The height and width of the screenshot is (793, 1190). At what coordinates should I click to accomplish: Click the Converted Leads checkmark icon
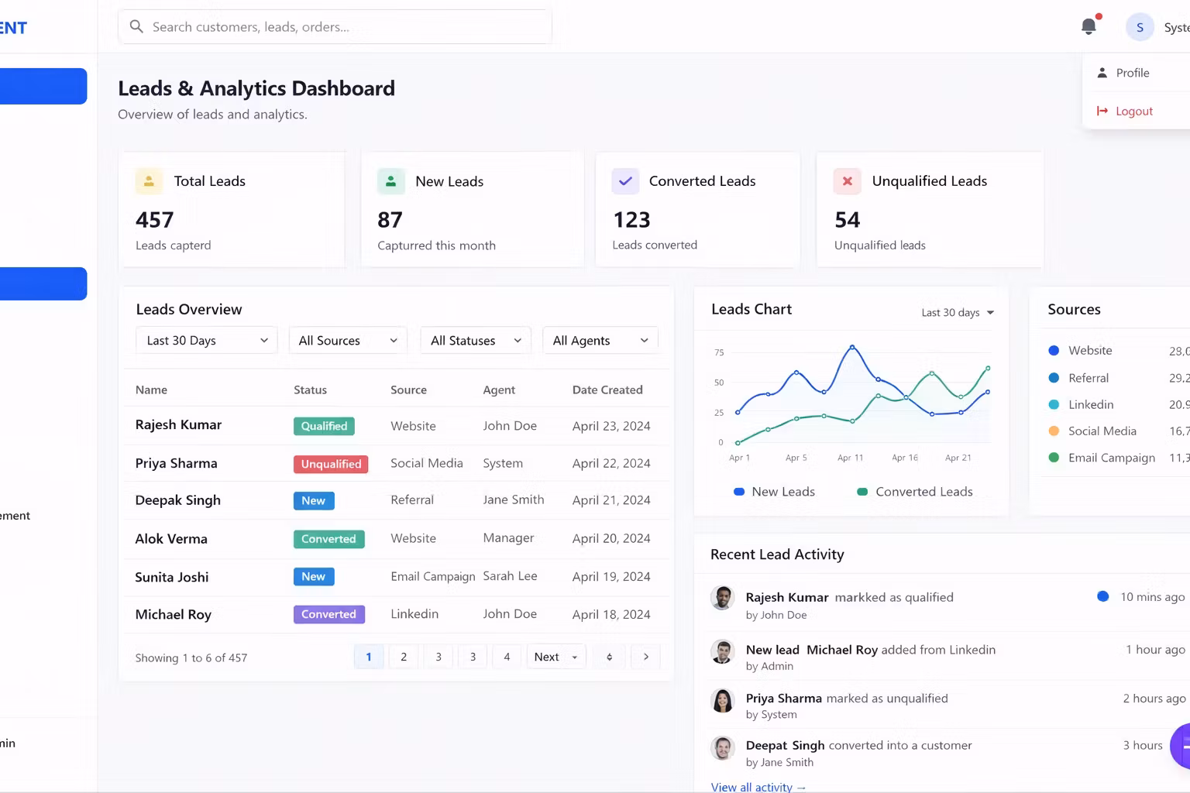click(625, 181)
